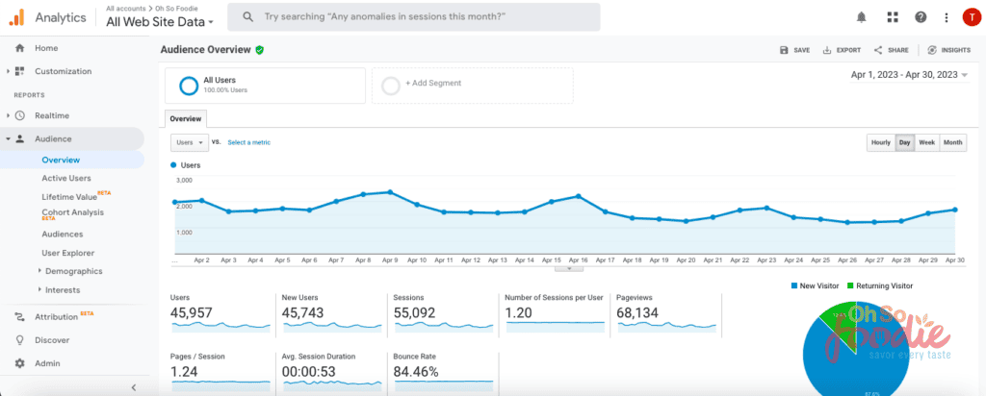
Task: Click the Apr 16 chart data point
Action: (x=578, y=196)
